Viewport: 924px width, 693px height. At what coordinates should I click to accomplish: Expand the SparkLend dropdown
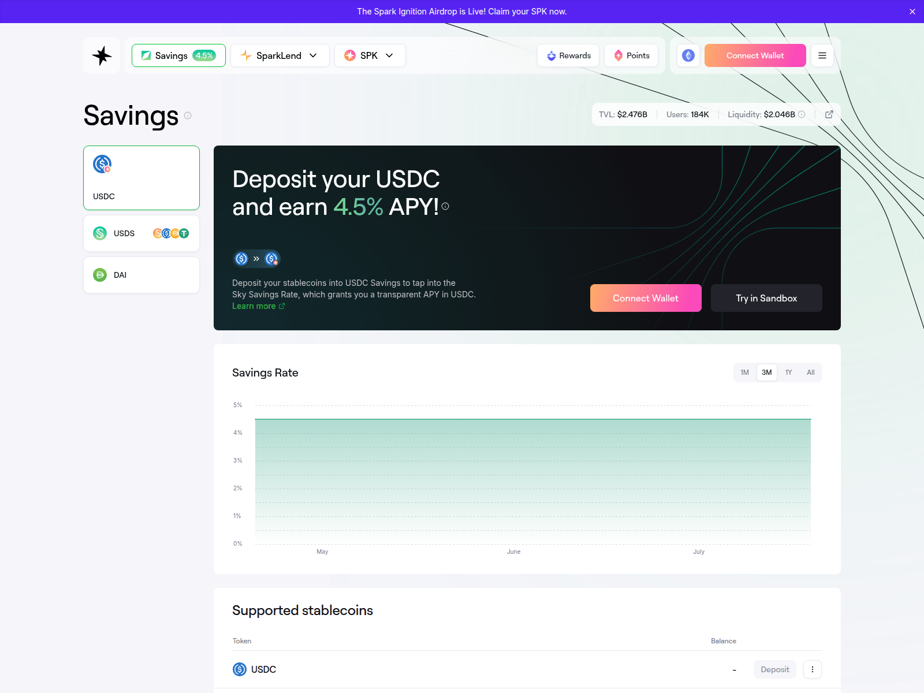[x=280, y=55]
